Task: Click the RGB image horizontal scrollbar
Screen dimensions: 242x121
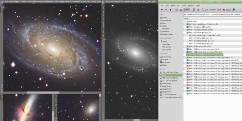Action: click(x=43, y=92)
